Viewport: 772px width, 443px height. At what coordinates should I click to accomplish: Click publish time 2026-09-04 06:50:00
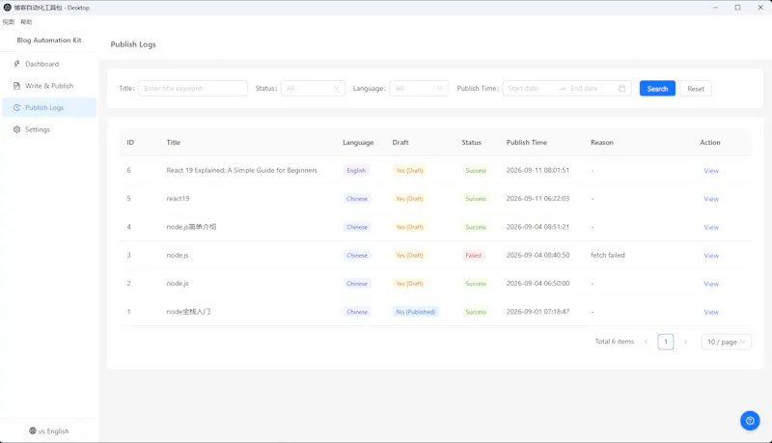pyautogui.click(x=538, y=284)
